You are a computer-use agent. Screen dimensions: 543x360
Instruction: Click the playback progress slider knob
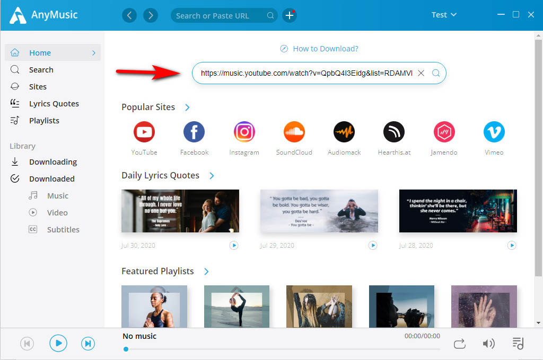pos(126,349)
